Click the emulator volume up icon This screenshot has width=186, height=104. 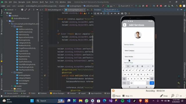click(98, 14)
